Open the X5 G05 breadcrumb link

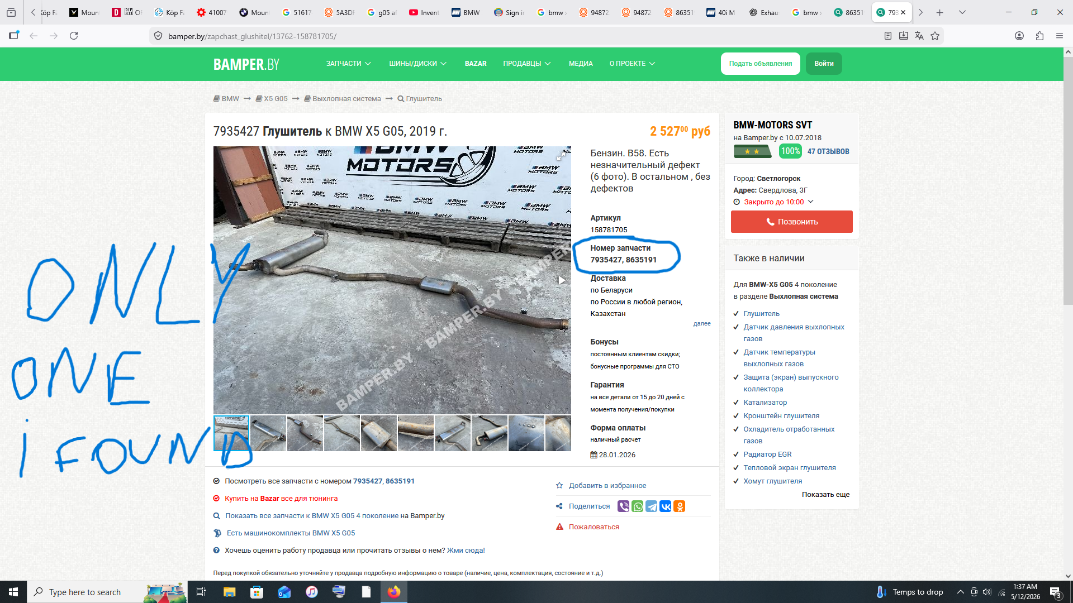point(272,99)
